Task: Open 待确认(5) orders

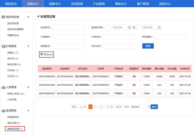Action: (x=13, y=53)
